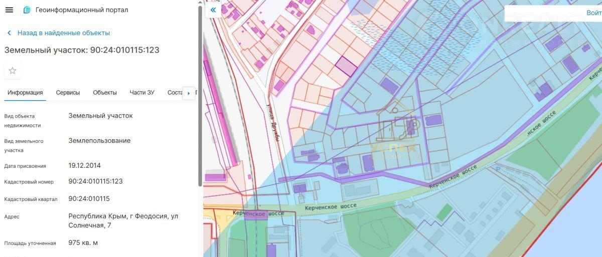Open the hamburger main menu

tap(9, 10)
